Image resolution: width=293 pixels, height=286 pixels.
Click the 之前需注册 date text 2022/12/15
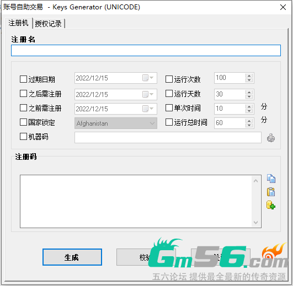[x=92, y=109]
